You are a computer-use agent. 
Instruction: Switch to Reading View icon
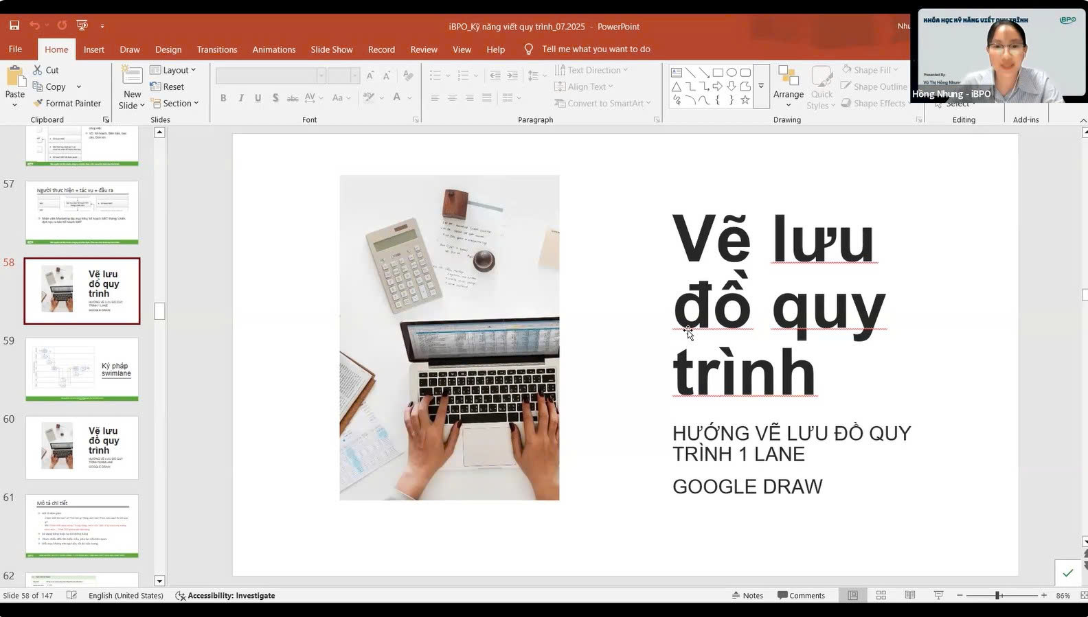tap(910, 595)
